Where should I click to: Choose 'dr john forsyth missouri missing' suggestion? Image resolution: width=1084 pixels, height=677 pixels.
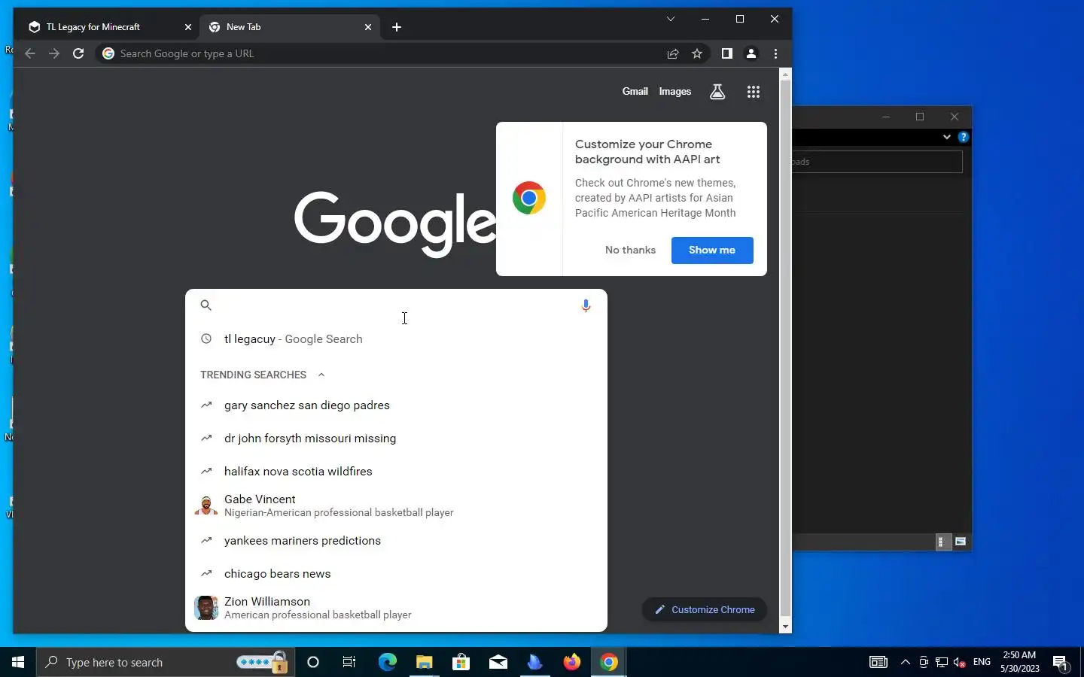(x=396, y=439)
